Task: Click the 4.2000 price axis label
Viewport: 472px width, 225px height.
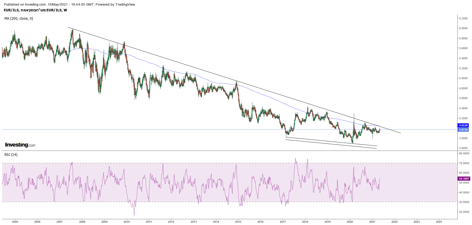Action: coord(463,118)
